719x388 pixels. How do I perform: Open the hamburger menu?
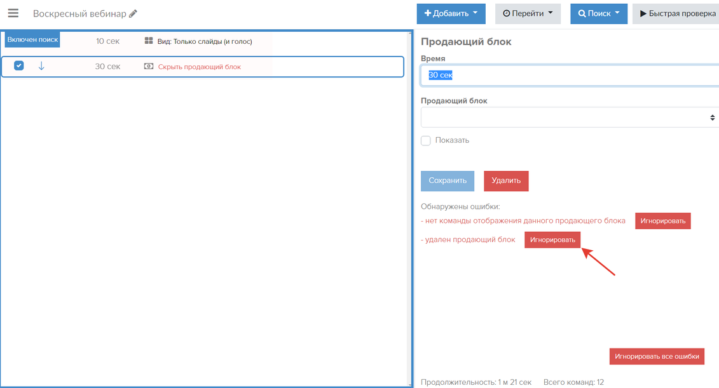point(13,13)
